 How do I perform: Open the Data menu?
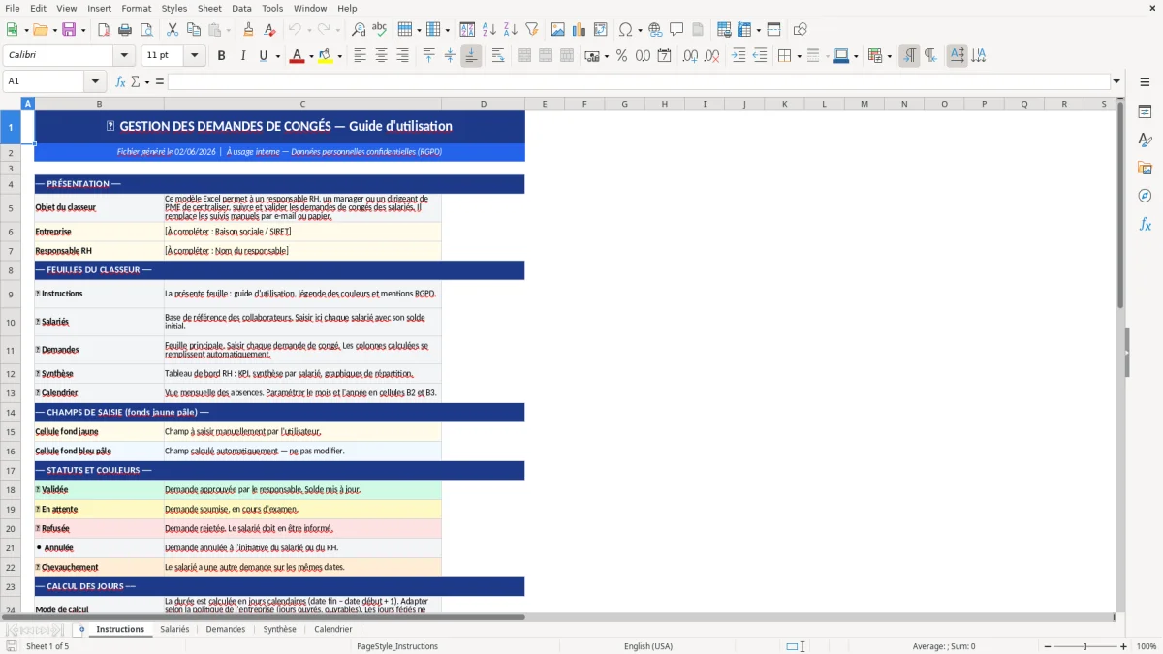click(241, 8)
